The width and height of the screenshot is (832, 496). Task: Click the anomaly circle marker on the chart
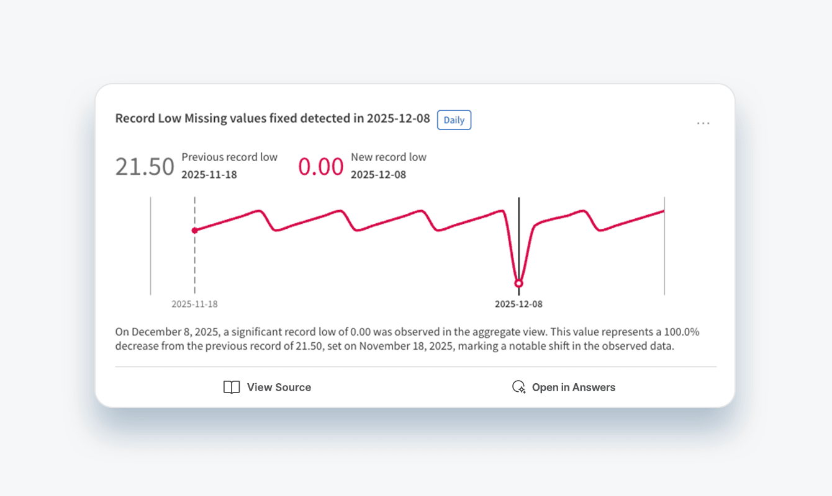click(519, 283)
